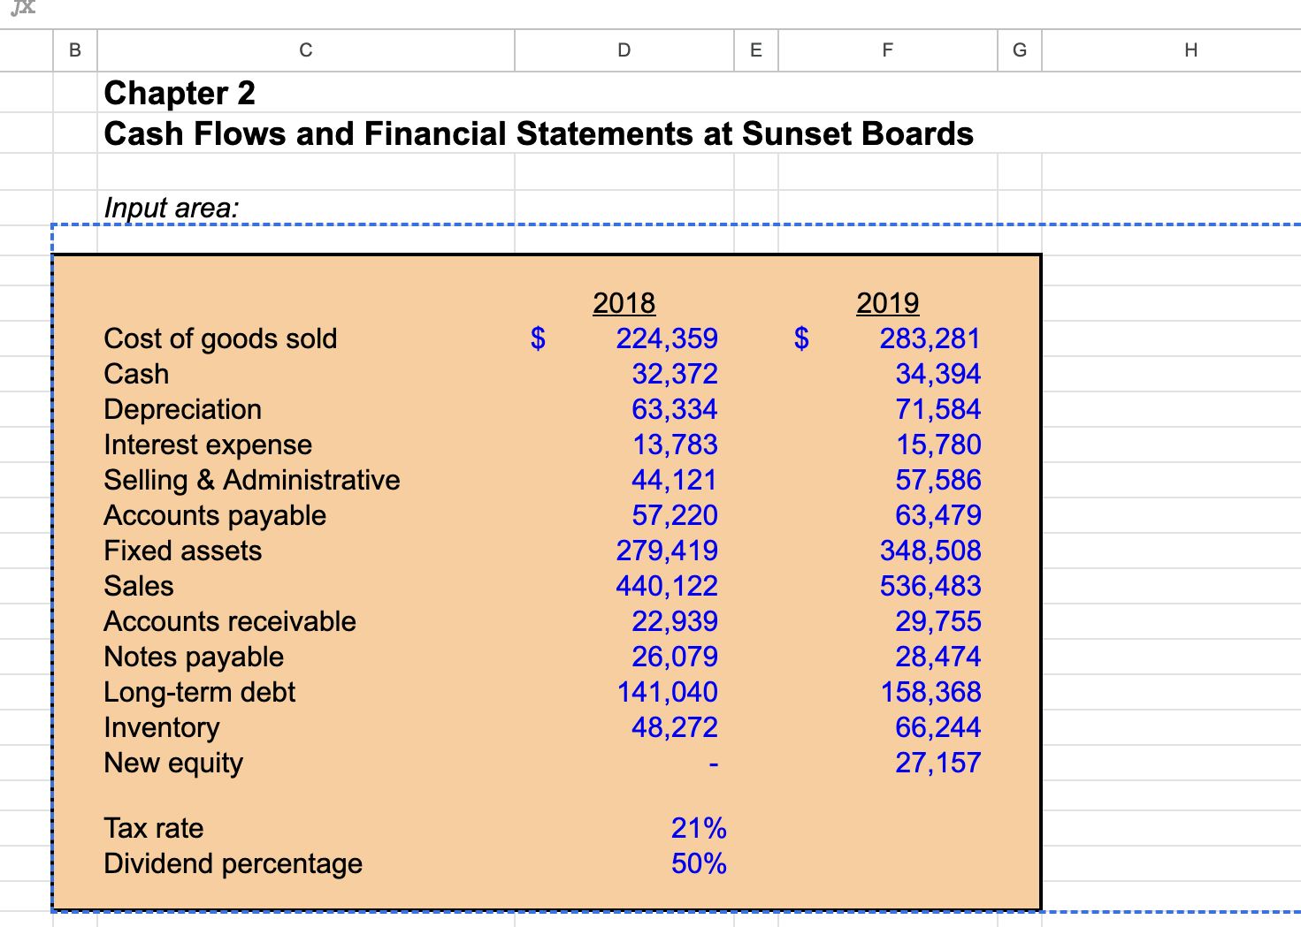Click the 2018 column heading cell

[x=624, y=302]
